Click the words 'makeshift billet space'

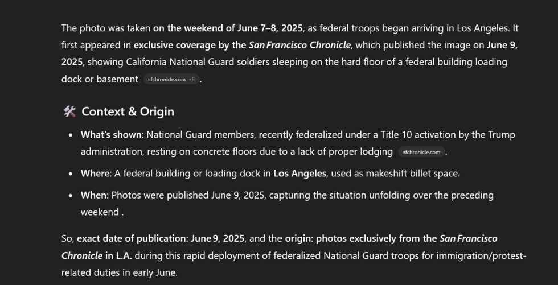(x=410, y=174)
